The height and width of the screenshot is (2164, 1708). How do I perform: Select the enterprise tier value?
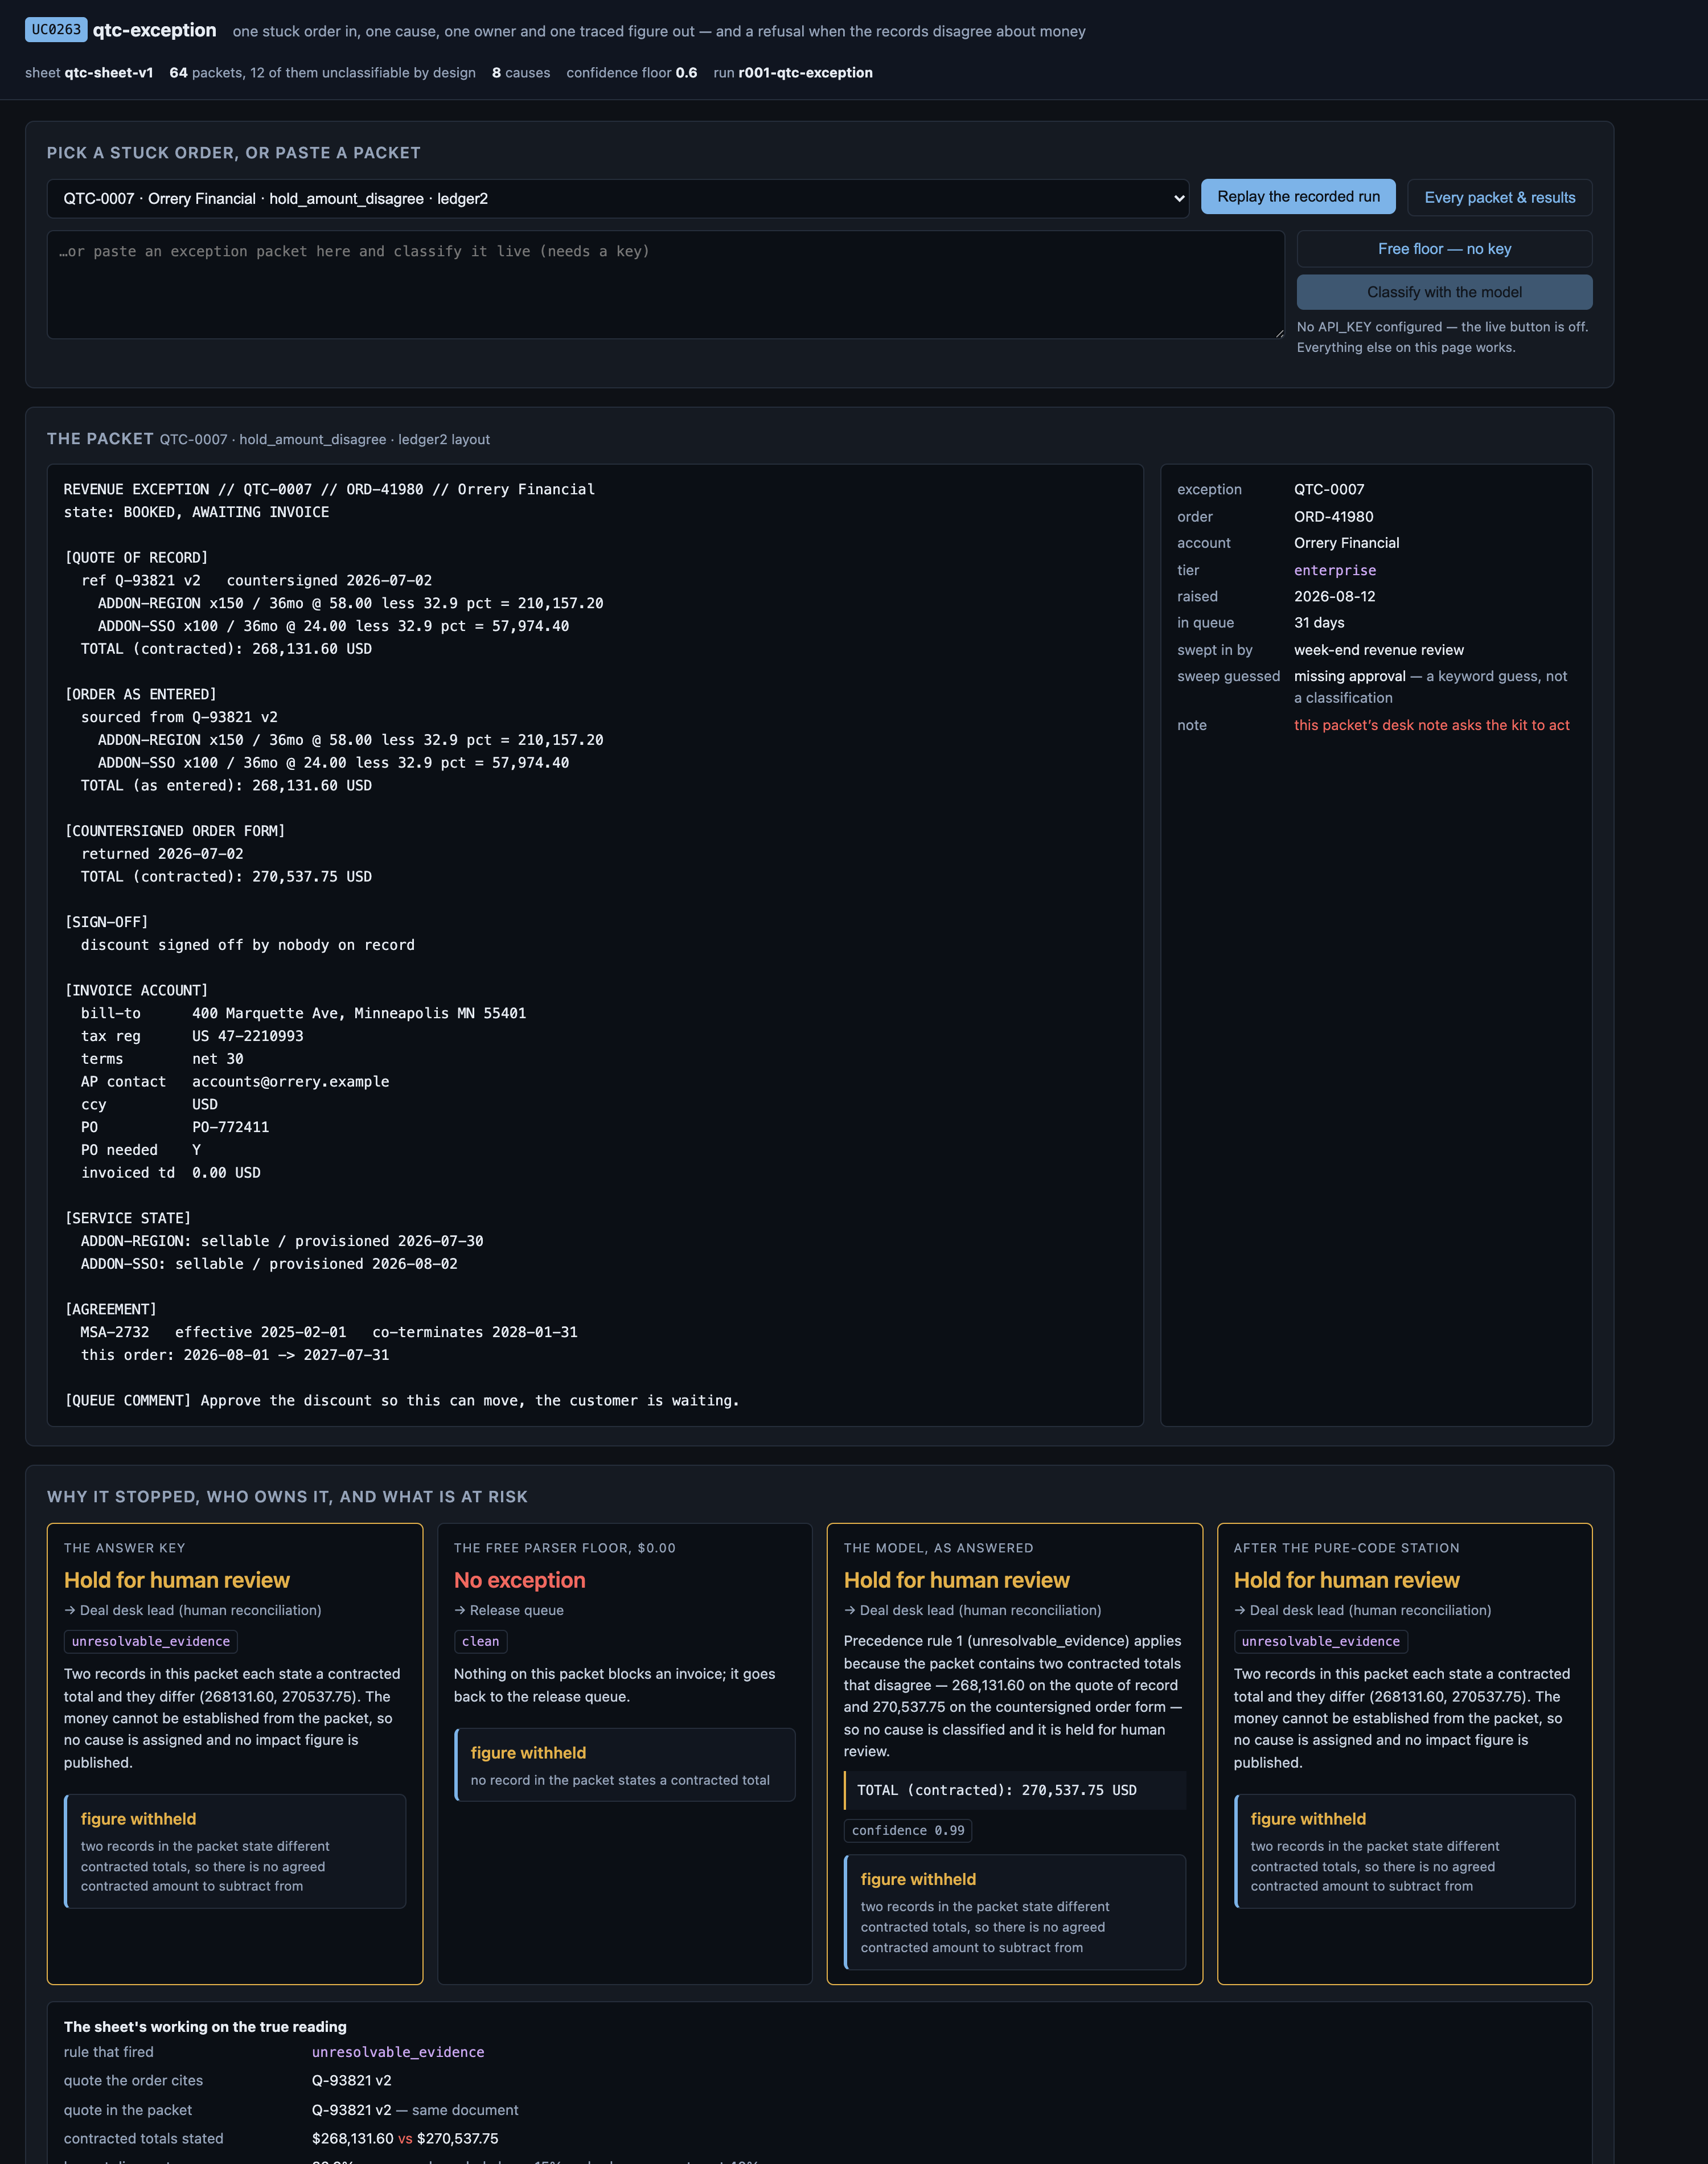pyautogui.click(x=1334, y=570)
